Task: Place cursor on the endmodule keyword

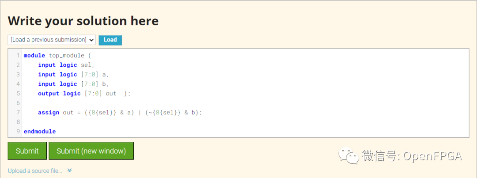Action: point(40,132)
